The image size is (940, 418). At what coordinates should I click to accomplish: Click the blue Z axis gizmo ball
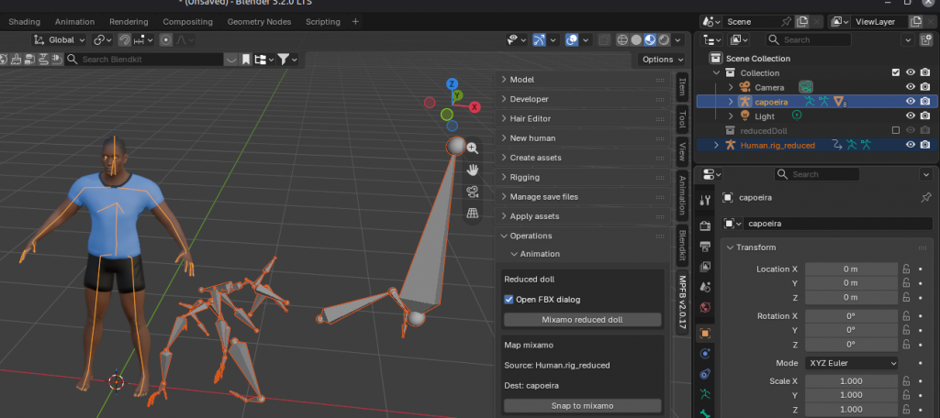click(x=453, y=83)
